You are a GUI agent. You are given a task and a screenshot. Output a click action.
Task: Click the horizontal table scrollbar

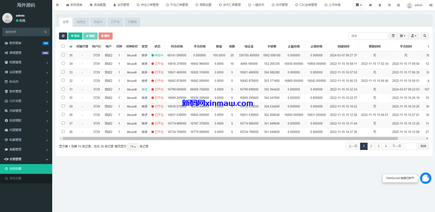point(230,139)
